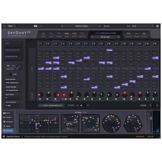Expand the arrow beside preset browser icon
This screenshot has width=162, height=162.
[41, 26]
